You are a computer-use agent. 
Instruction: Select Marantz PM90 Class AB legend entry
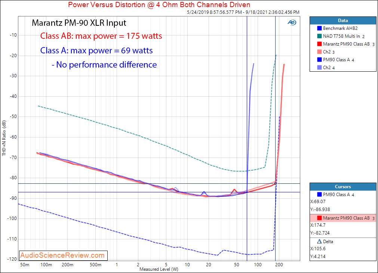point(348,44)
